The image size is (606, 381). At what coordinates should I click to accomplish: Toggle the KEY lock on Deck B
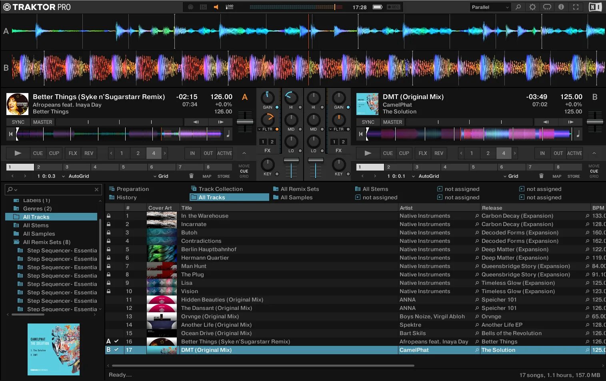point(348,174)
